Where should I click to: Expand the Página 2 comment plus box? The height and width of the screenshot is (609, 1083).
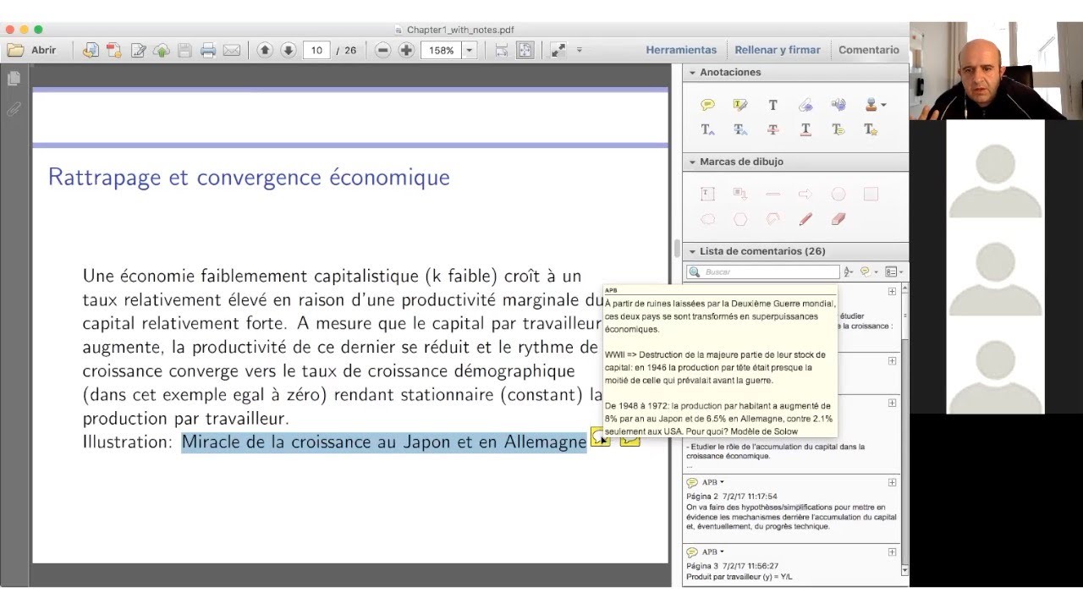[892, 482]
